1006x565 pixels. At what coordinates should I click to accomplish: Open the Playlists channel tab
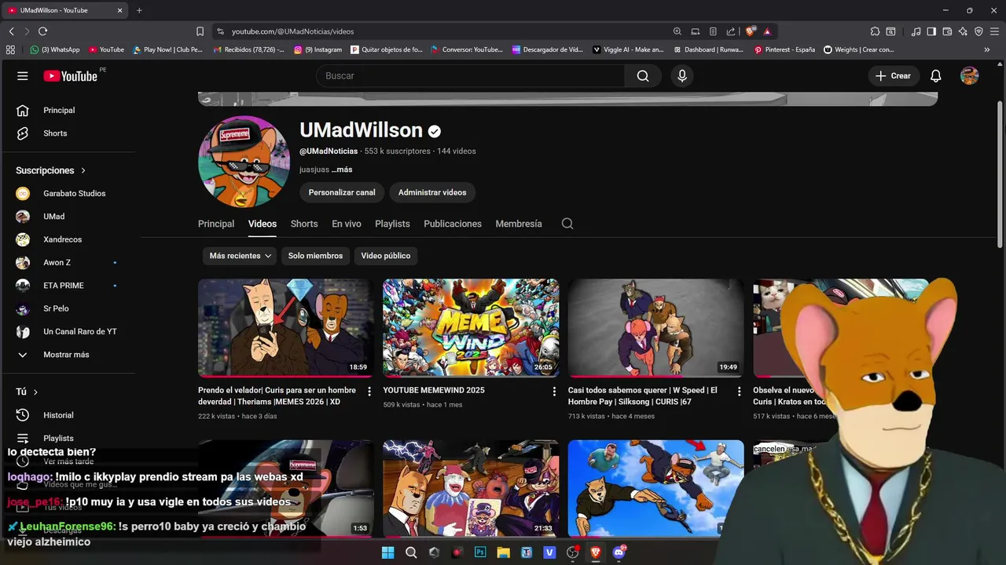(x=392, y=224)
